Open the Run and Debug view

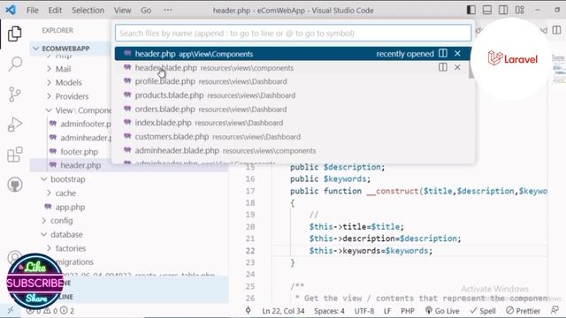click(15, 125)
